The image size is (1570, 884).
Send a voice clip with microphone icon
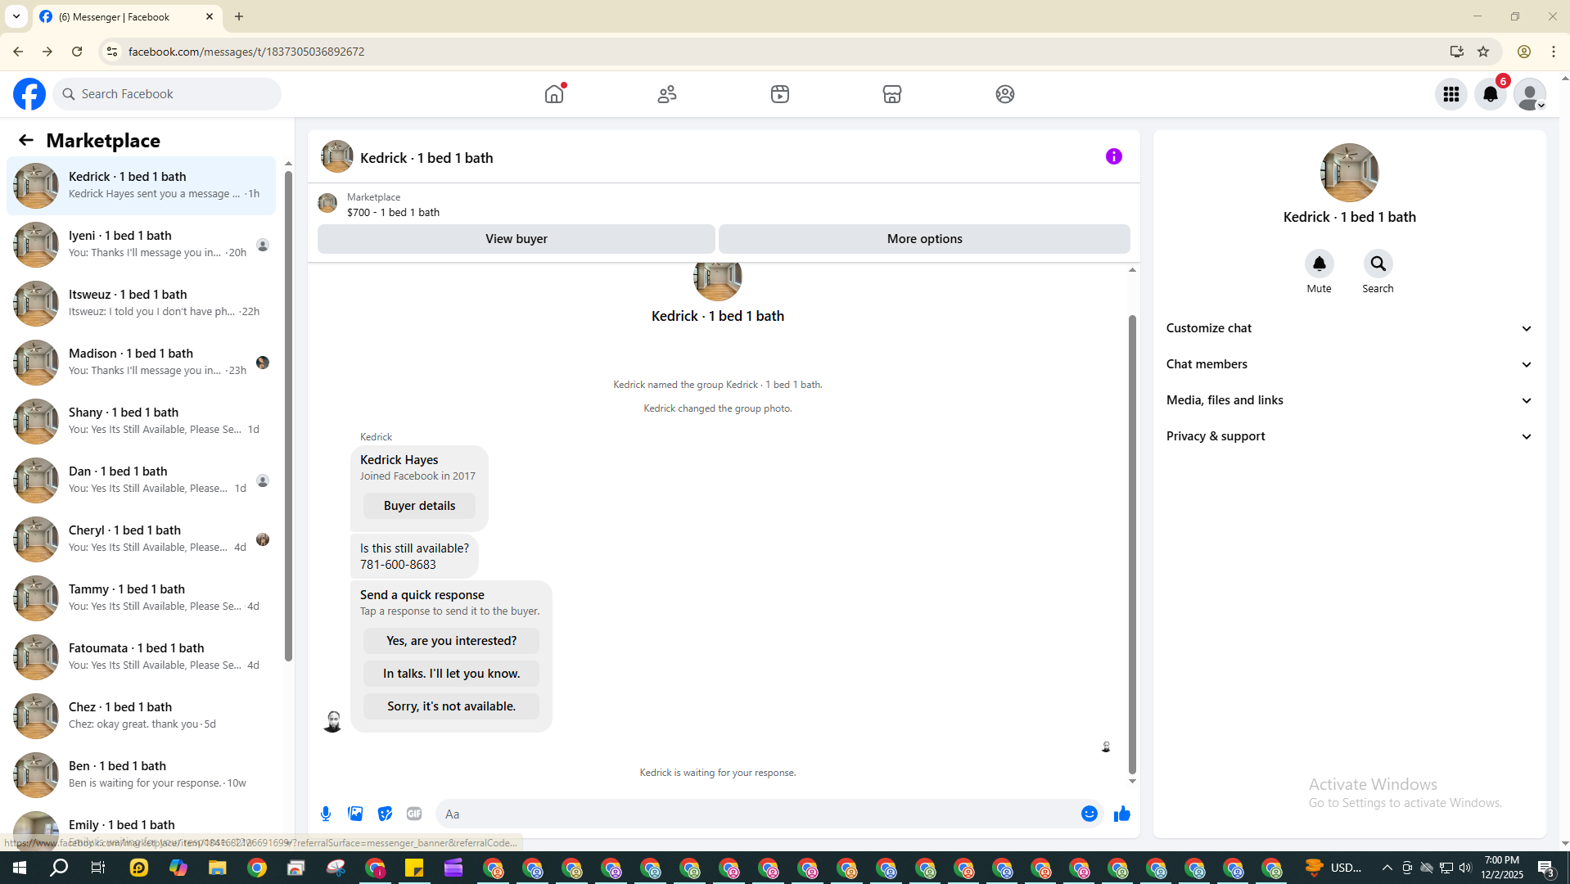(326, 814)
